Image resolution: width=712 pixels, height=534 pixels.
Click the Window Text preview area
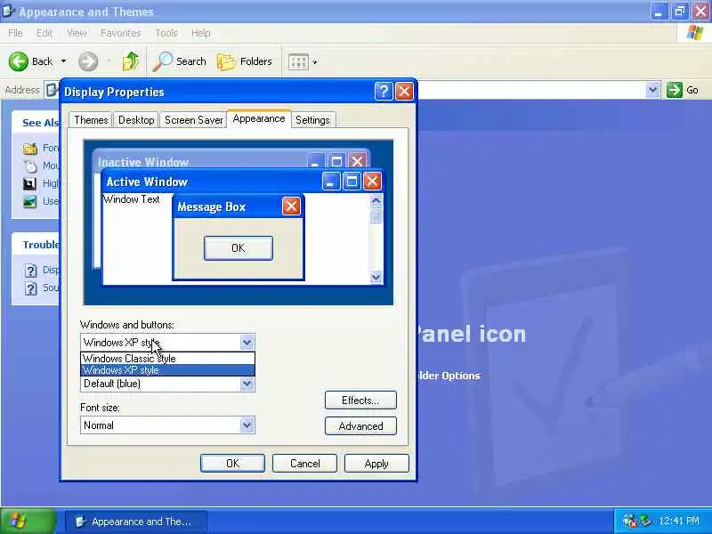point(131,199)
